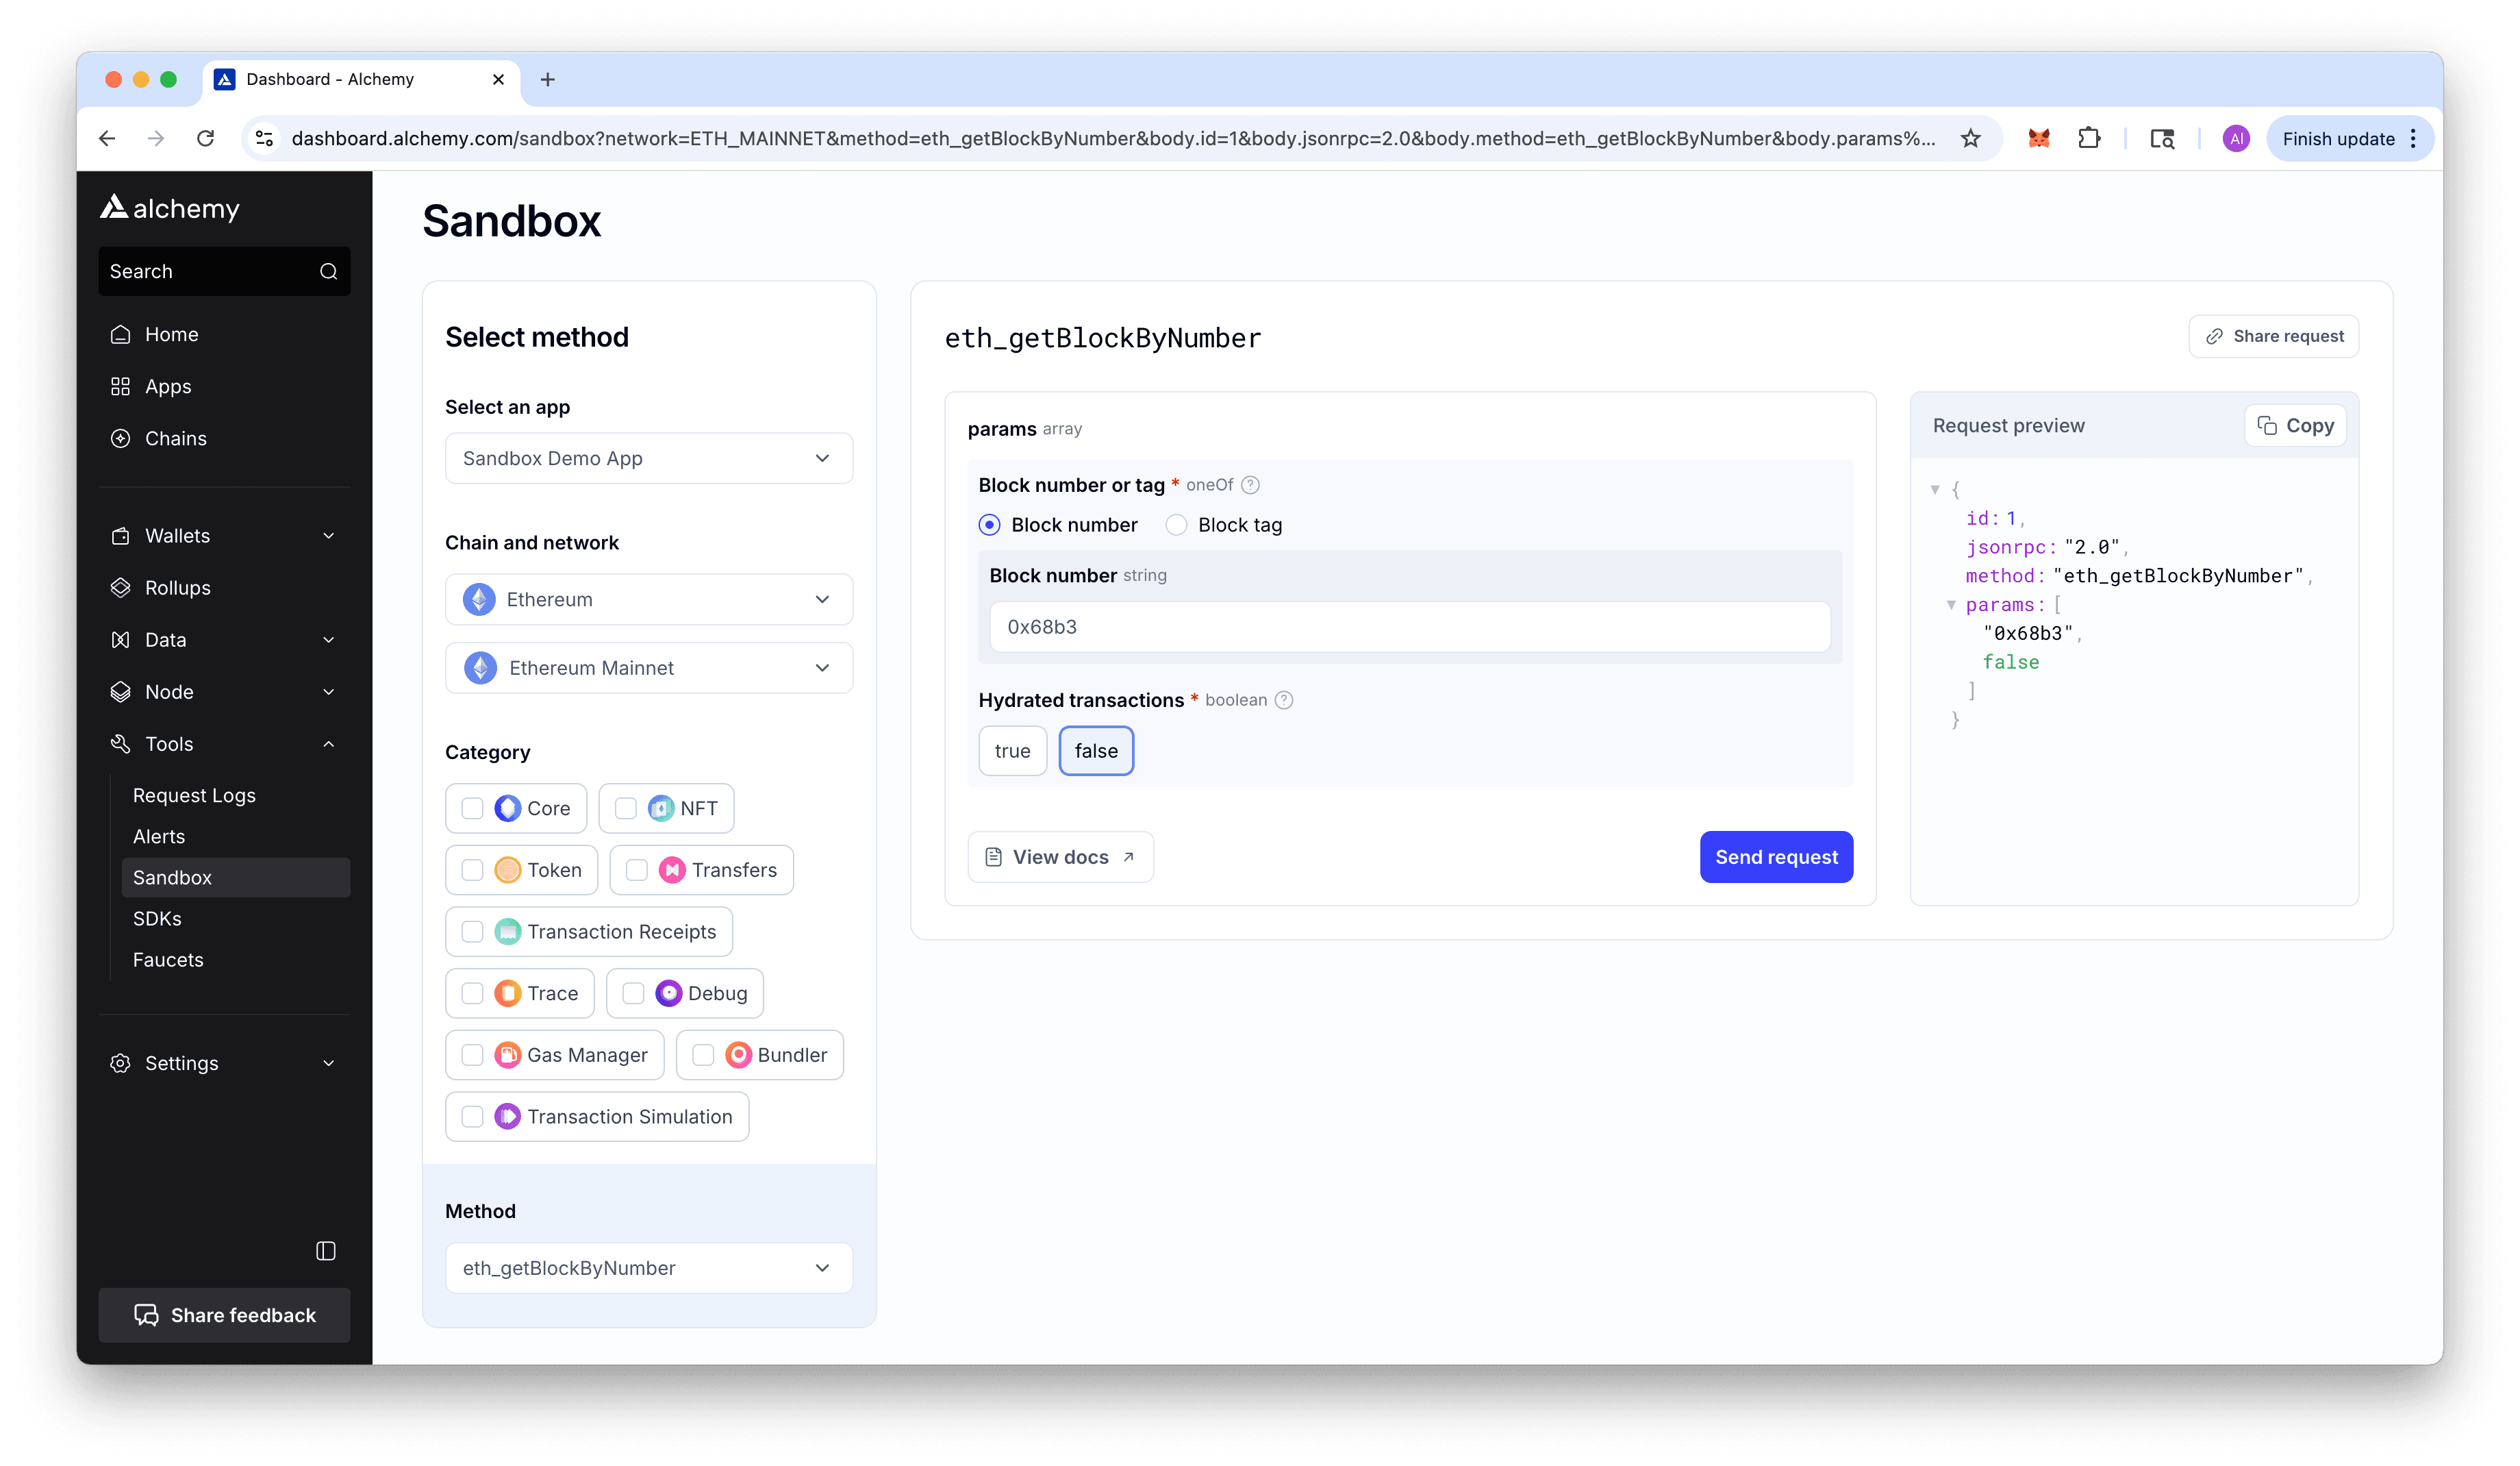Click the help icon beside Hydrated transactions boolean

tap(1284, 701)
